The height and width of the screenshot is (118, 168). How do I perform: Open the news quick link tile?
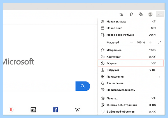pyautogui.click(x=33, y=110)
